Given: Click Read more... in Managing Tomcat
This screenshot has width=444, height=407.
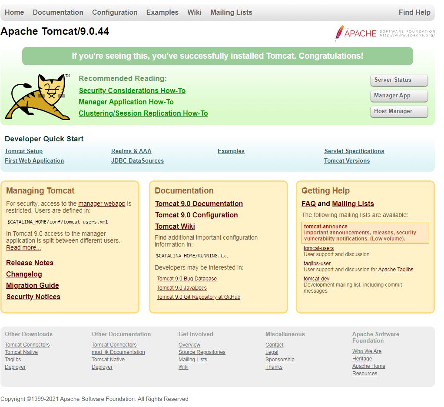Looking at the screenshot, I should pyautogui.click(x=23, y=247).
